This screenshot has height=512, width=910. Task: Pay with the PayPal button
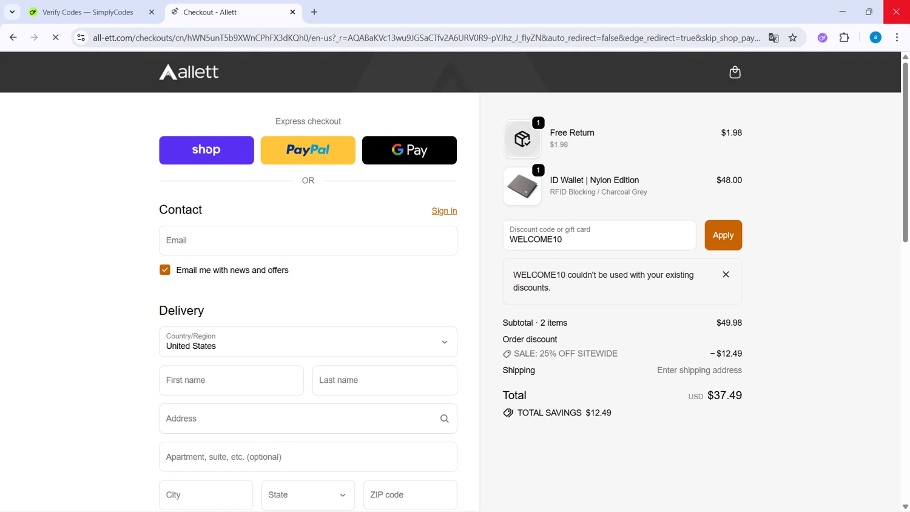pyautogui.click(x=308, y=150)
